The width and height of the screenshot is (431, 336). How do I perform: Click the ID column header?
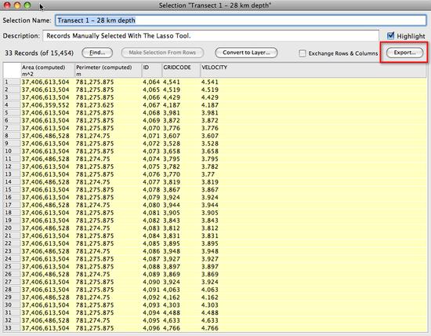pyautogui.click(x=152, y=71)
